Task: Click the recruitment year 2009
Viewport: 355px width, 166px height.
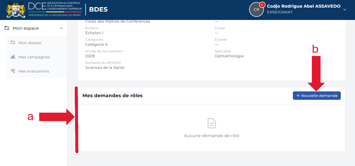Action: click(90, 56)
